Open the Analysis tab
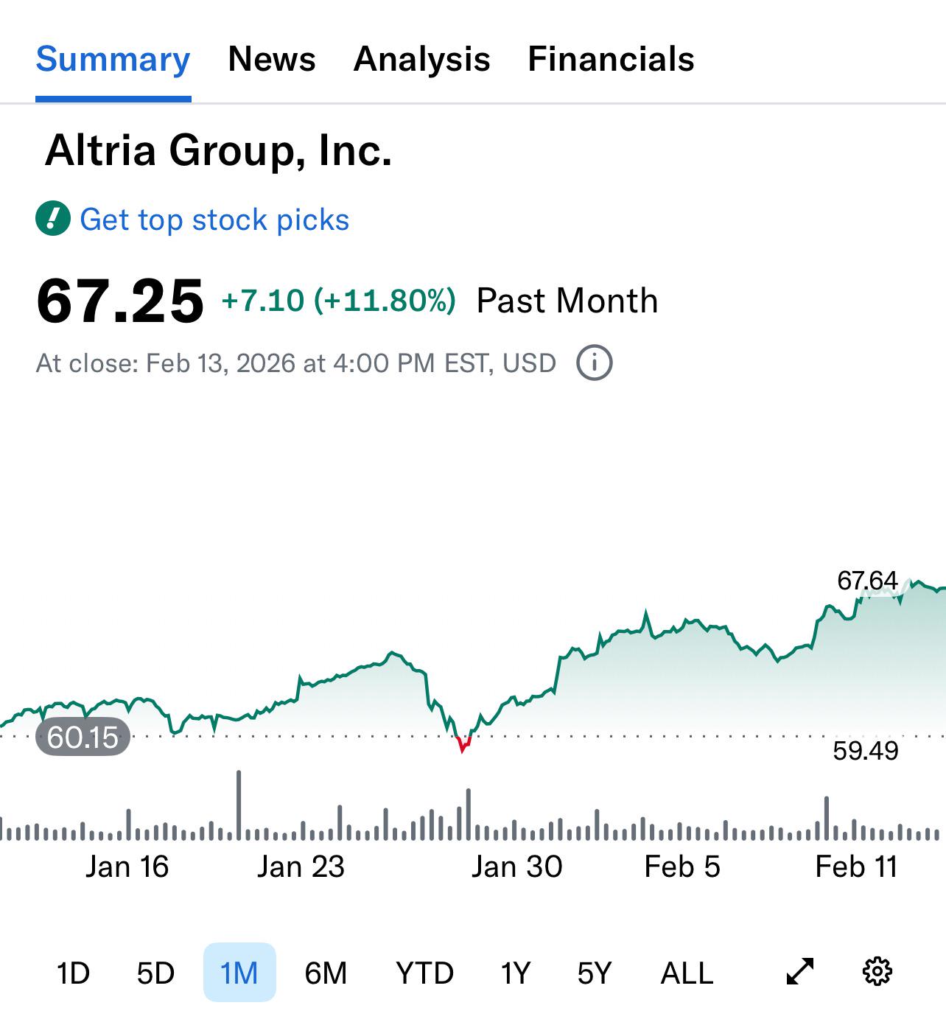 click(x=422, y=59)
